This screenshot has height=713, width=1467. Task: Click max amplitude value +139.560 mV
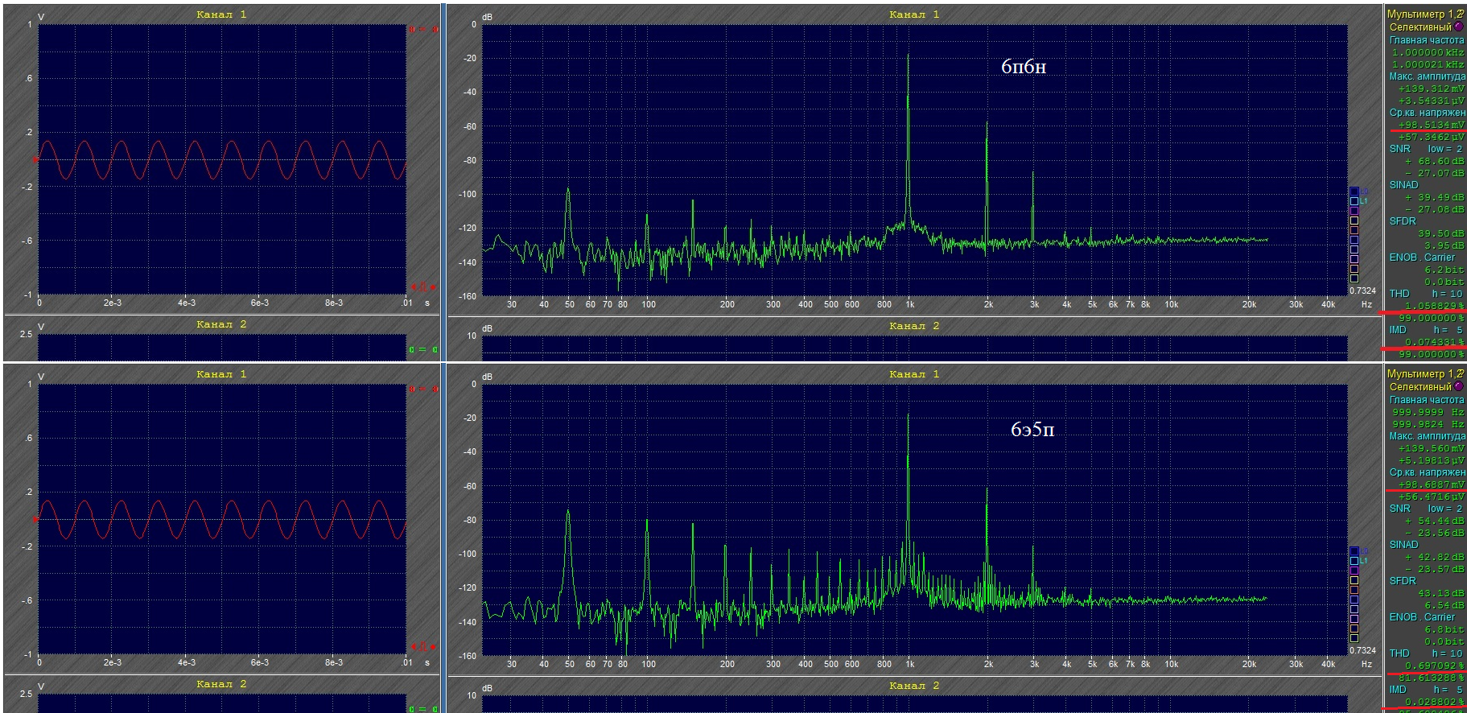coord(1432,448)
